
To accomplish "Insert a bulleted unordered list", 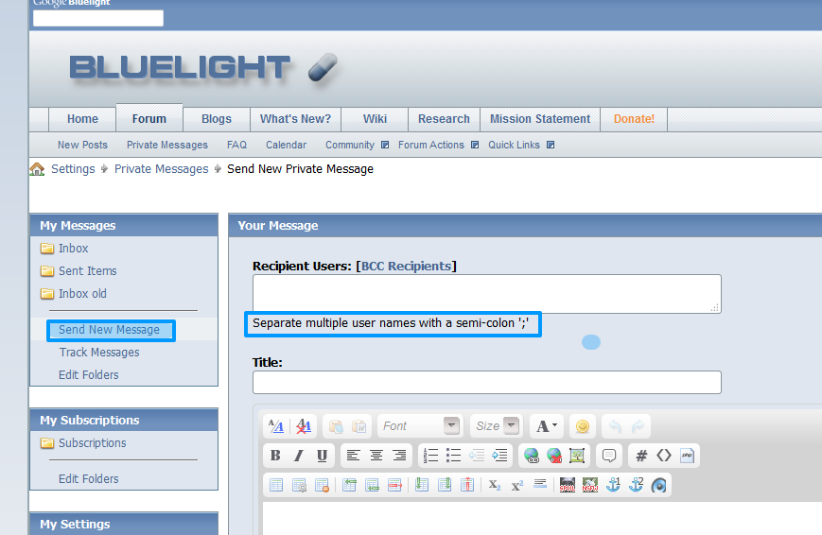I will tap(453, 456).
